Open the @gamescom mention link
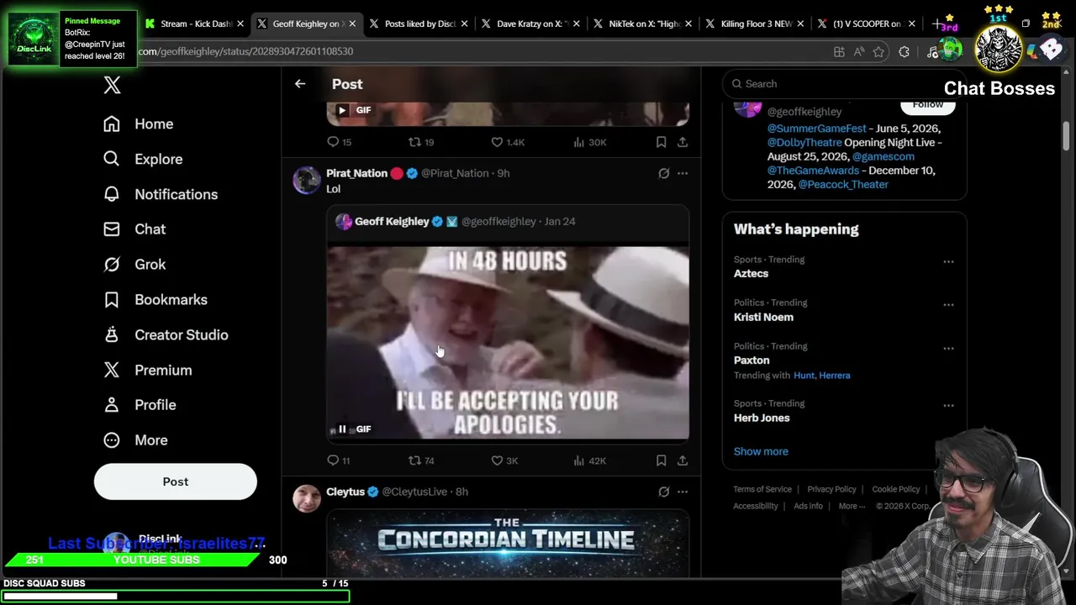The width and height of the screenshot is (1076, 605). tap(883, 156)
